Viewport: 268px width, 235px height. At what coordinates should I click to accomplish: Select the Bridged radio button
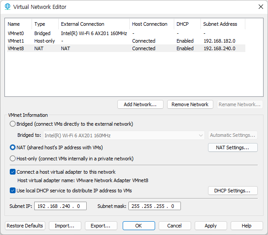pyautogui.click(x=12, y=124)
